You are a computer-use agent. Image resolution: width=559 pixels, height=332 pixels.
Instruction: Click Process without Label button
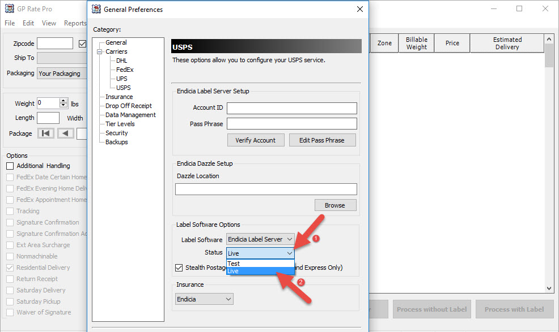[x=432, y=309]
